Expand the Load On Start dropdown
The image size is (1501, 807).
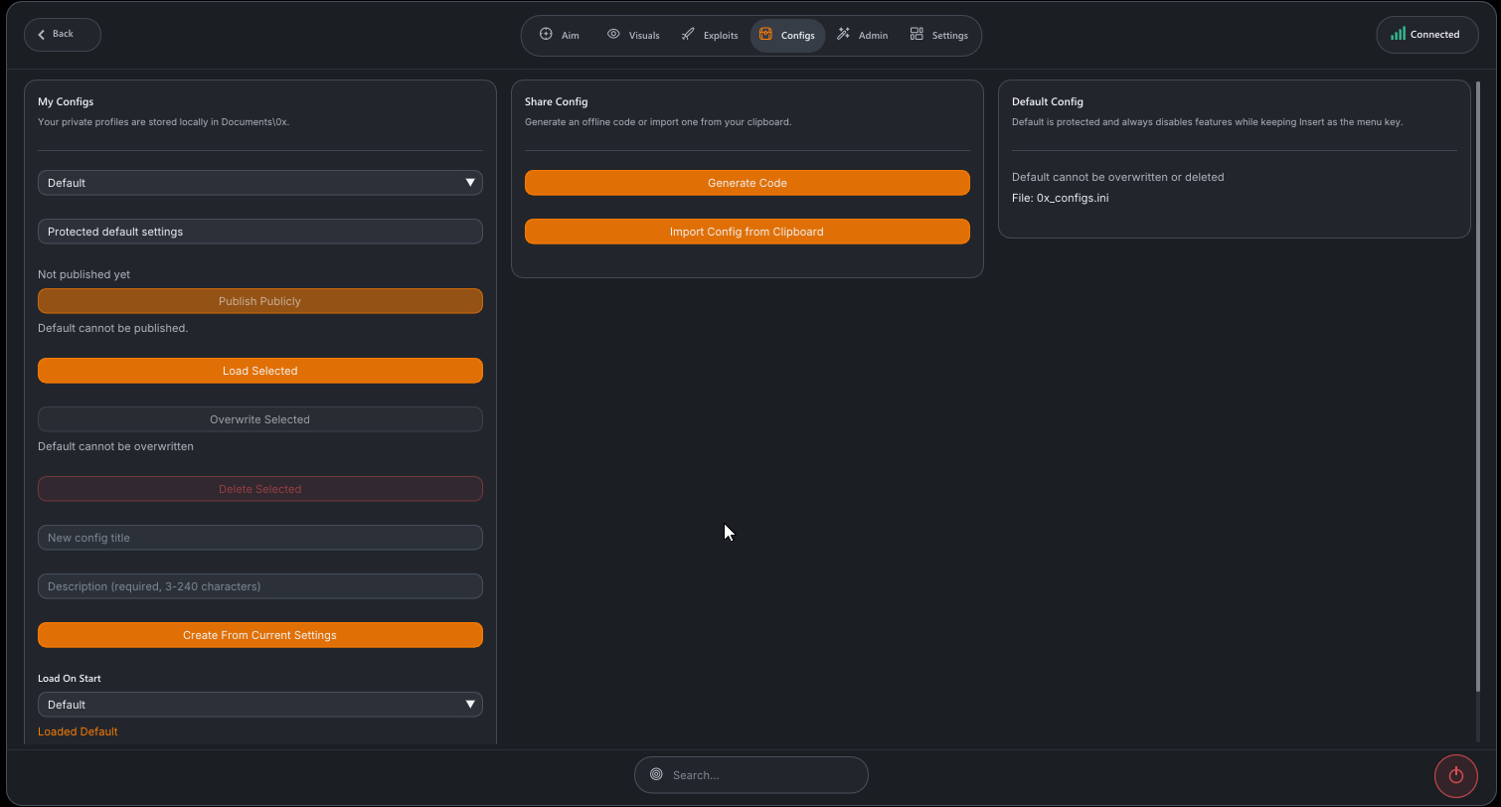pyautogui.click(x=260, y=705)
